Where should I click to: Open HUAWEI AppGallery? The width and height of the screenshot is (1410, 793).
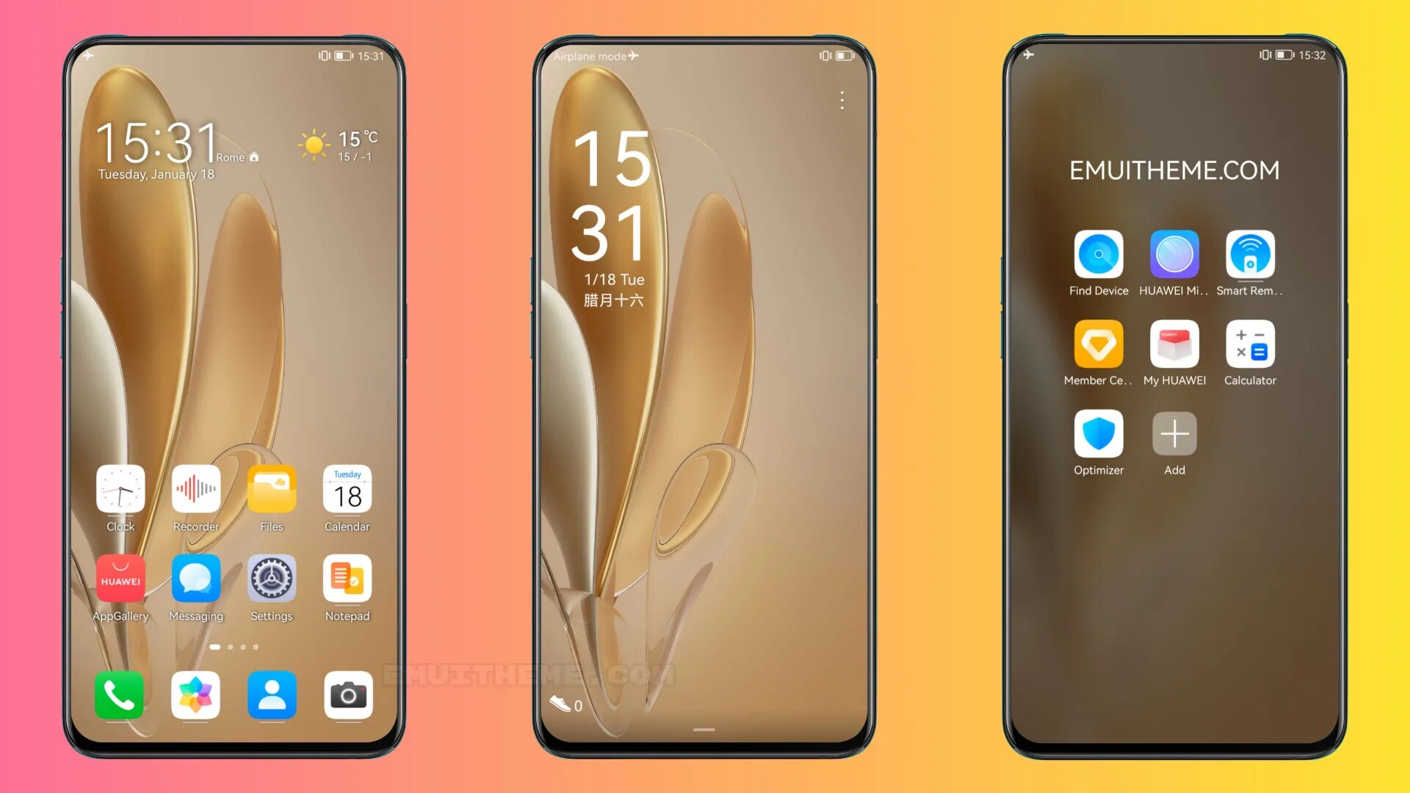pos(121,579)
